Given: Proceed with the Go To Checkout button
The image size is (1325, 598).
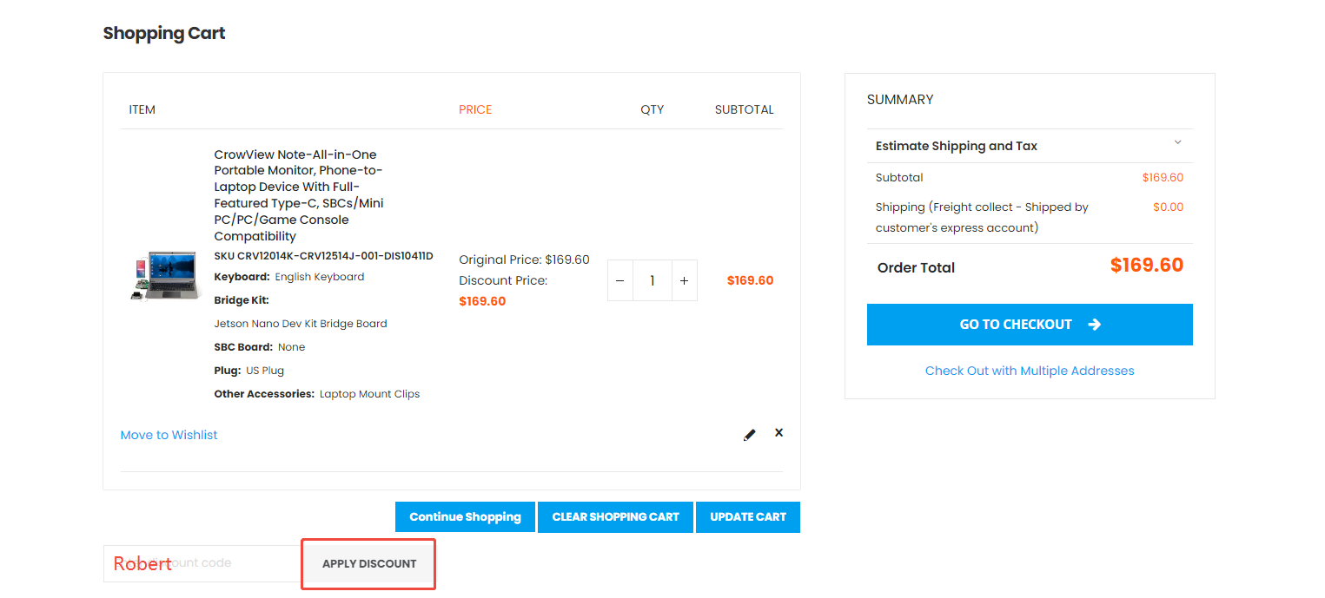Looking at the screenshot, I should coord(1030,325).
